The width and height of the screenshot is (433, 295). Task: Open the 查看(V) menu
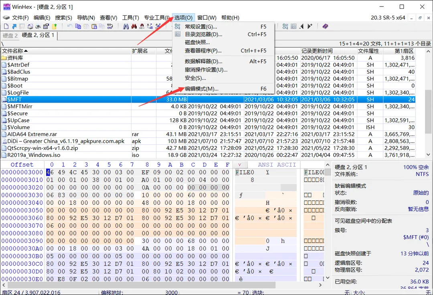[x=109, y=18]
